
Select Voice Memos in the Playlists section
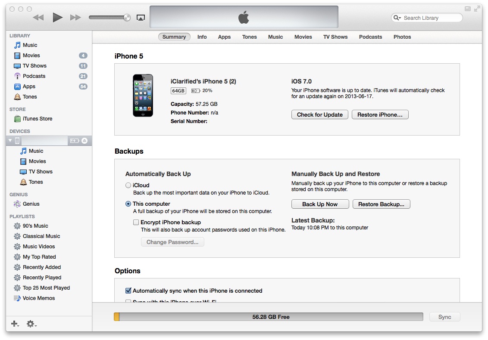39,298
